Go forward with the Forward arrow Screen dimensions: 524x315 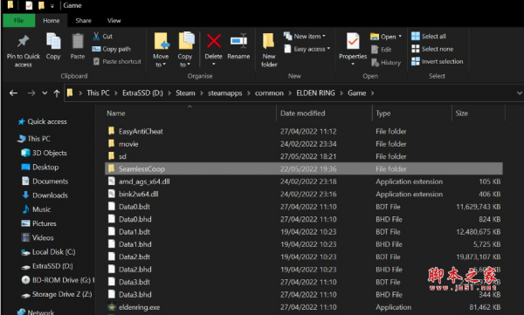pyautogui.click(x=31, y=92)
